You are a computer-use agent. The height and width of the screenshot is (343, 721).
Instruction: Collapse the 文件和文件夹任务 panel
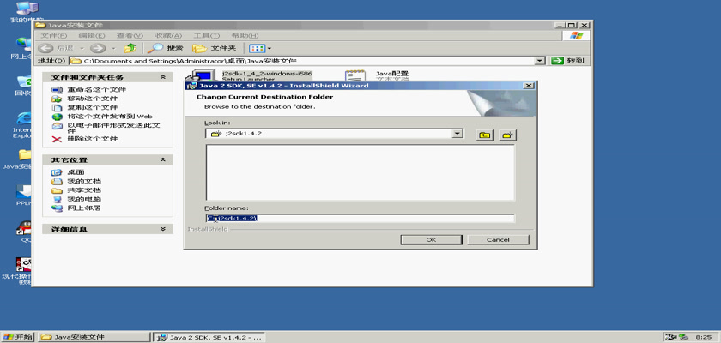click(163, 77)
